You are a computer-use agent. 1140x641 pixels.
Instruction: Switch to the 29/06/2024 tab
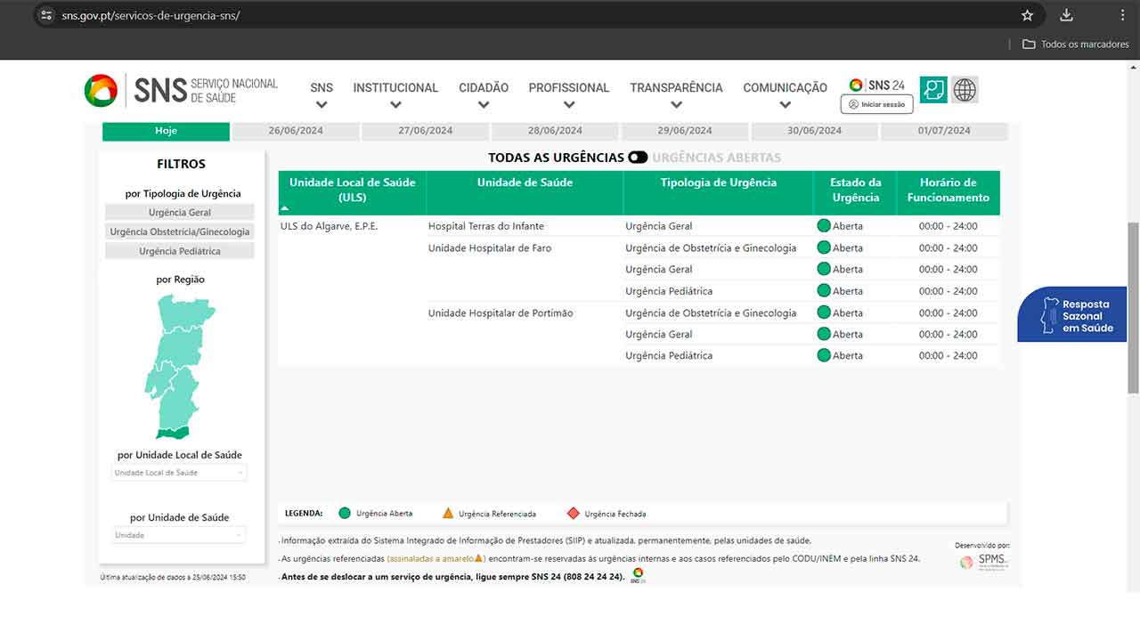(x=685, y=131)
